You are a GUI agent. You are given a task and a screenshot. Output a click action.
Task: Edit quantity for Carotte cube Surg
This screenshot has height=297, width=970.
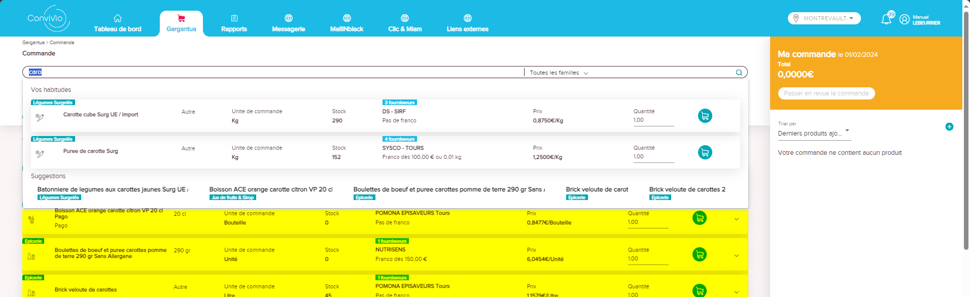pyautogui.click(x=653, y=120)
